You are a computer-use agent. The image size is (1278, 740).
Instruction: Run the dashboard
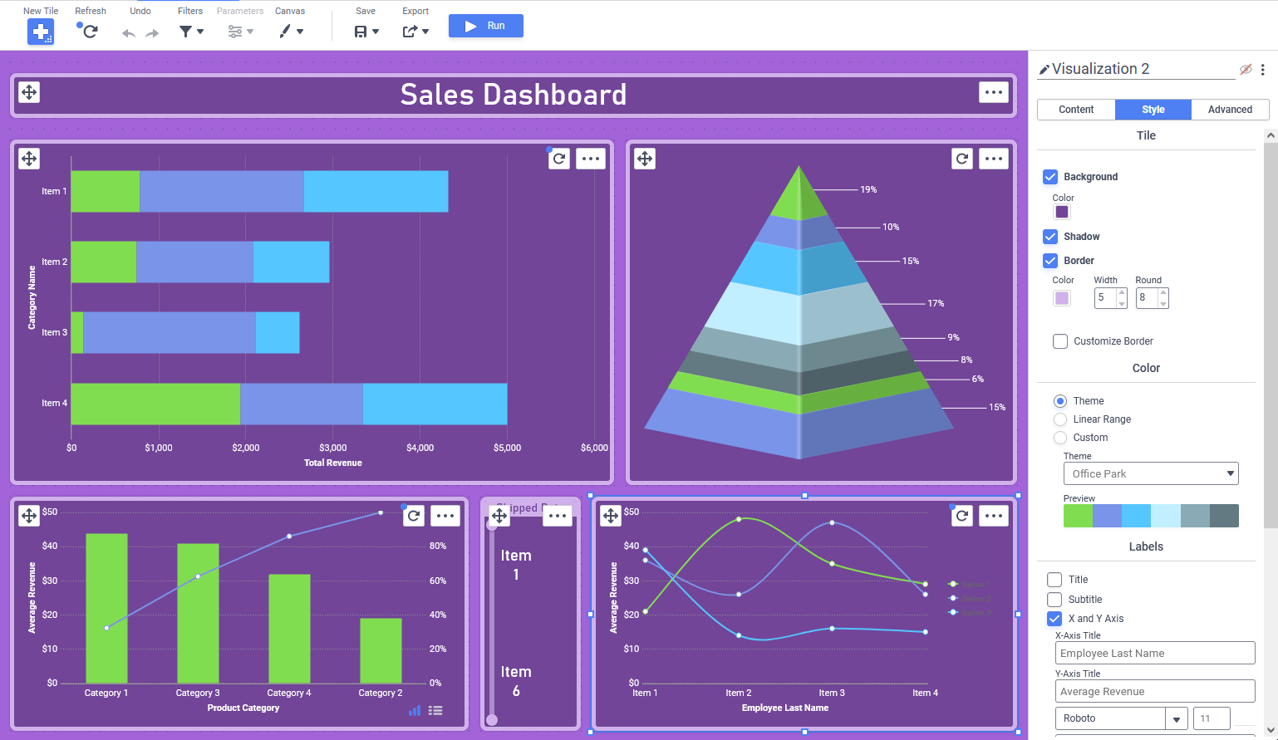(486, 26)
